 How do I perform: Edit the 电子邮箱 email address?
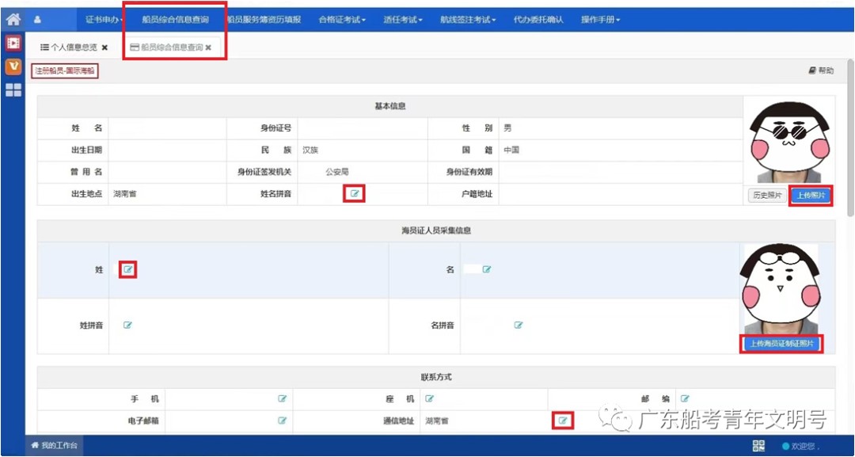point(283,421)
